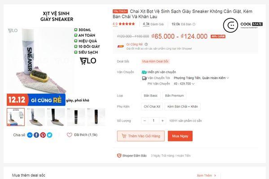Open Xem Thêm deal sốc link
Viewport: 269px width, 179px height.
tap(206, 175)
